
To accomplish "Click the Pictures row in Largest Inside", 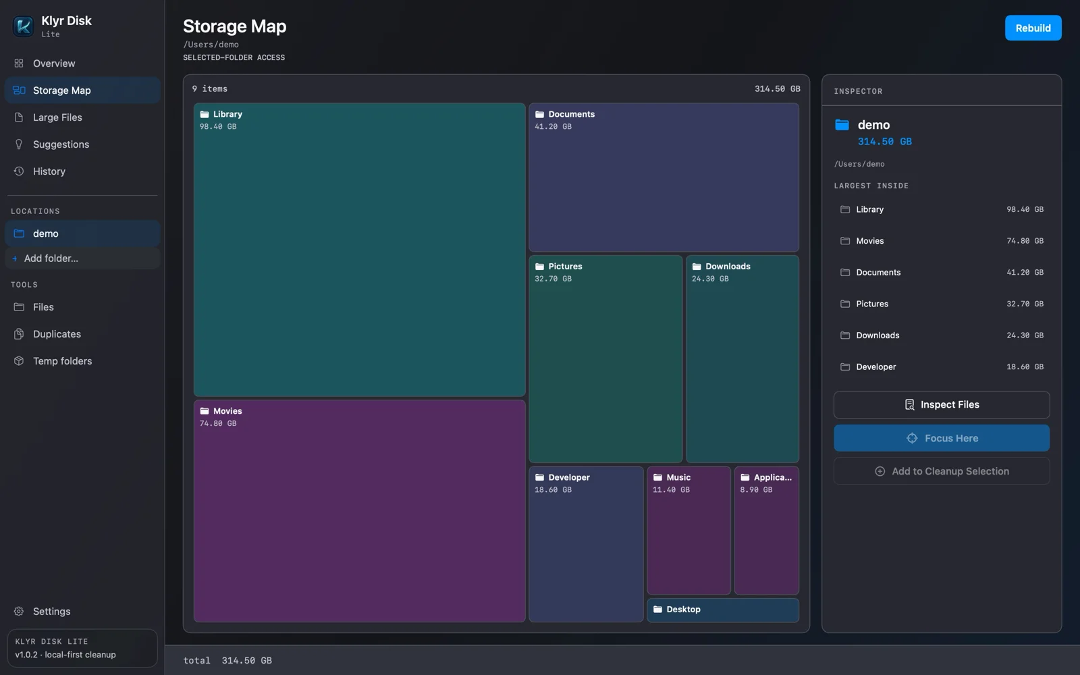I will pos(942,304).
